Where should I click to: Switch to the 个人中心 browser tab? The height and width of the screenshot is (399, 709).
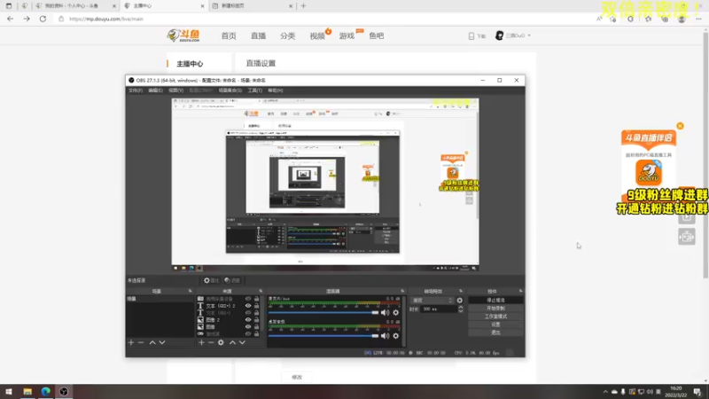pyautogui.click(x=75, y=6)
